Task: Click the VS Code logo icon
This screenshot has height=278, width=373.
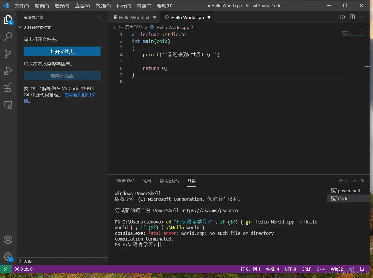Action: [x=6, y=5]
